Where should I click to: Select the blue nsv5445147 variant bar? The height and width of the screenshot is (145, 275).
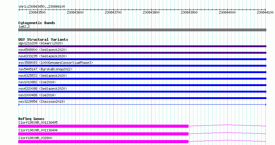142,72
